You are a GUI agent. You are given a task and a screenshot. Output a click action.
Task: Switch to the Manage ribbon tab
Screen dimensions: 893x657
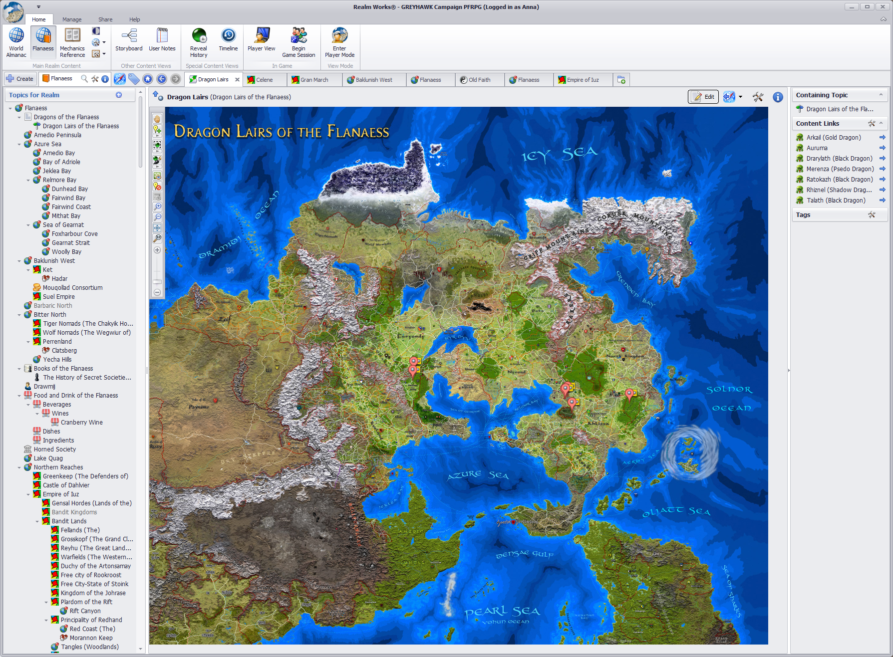tap(72, 19)
